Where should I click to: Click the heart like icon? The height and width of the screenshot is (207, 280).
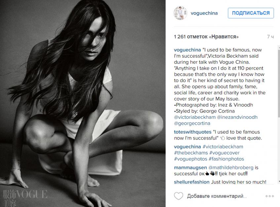(179, 196)
